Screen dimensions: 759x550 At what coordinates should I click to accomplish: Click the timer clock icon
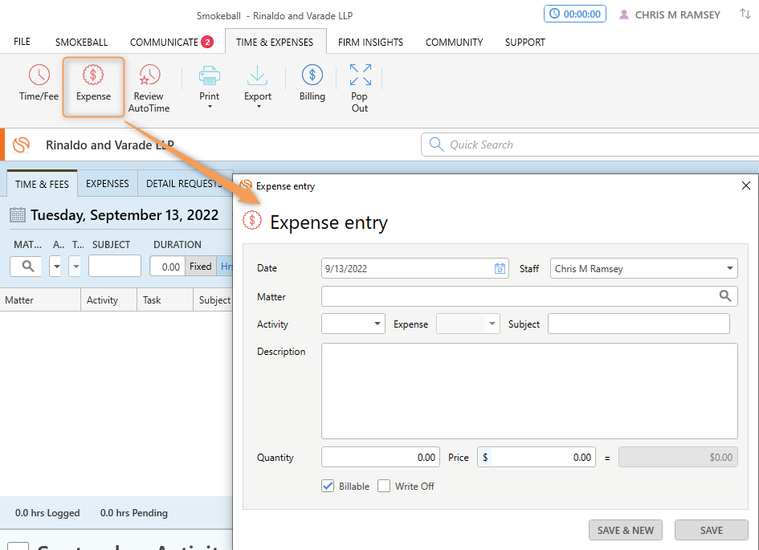[554, 14]
